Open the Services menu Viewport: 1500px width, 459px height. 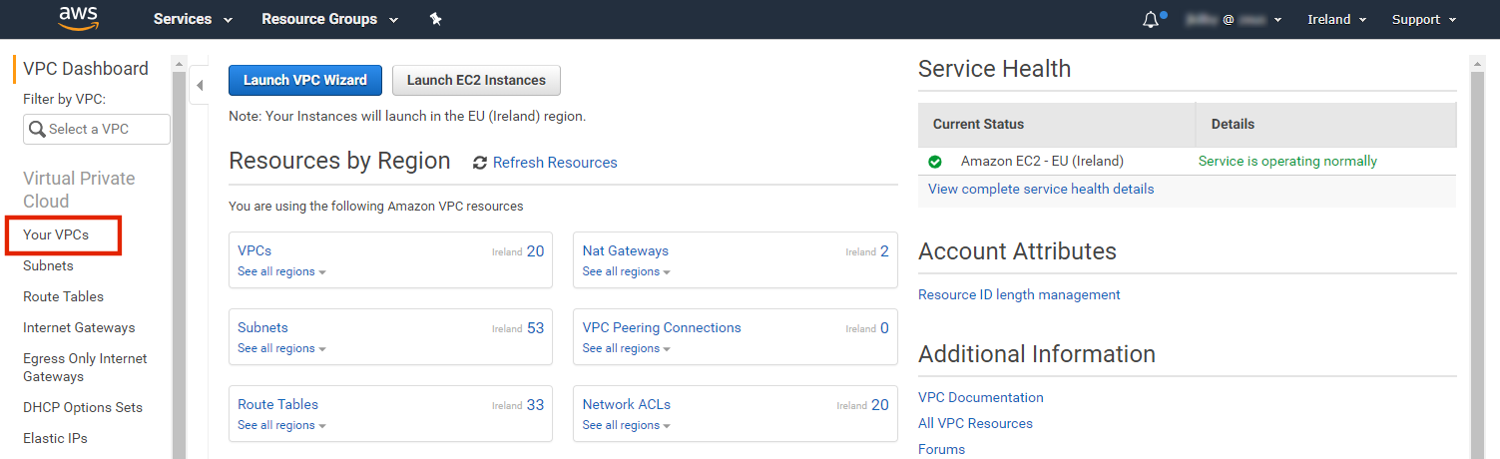[193, 19]
